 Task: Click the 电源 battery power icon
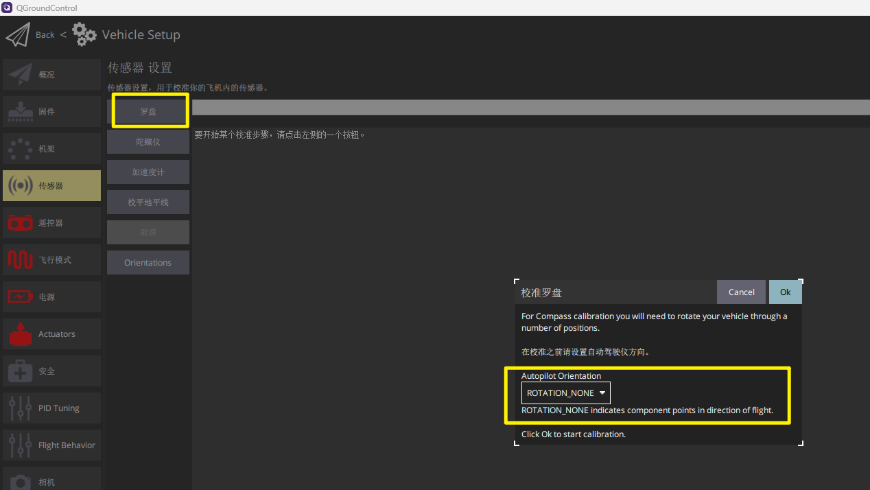tap(21, 297)
